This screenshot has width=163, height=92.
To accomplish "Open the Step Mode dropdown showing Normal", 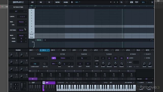I will pos(22,30).
